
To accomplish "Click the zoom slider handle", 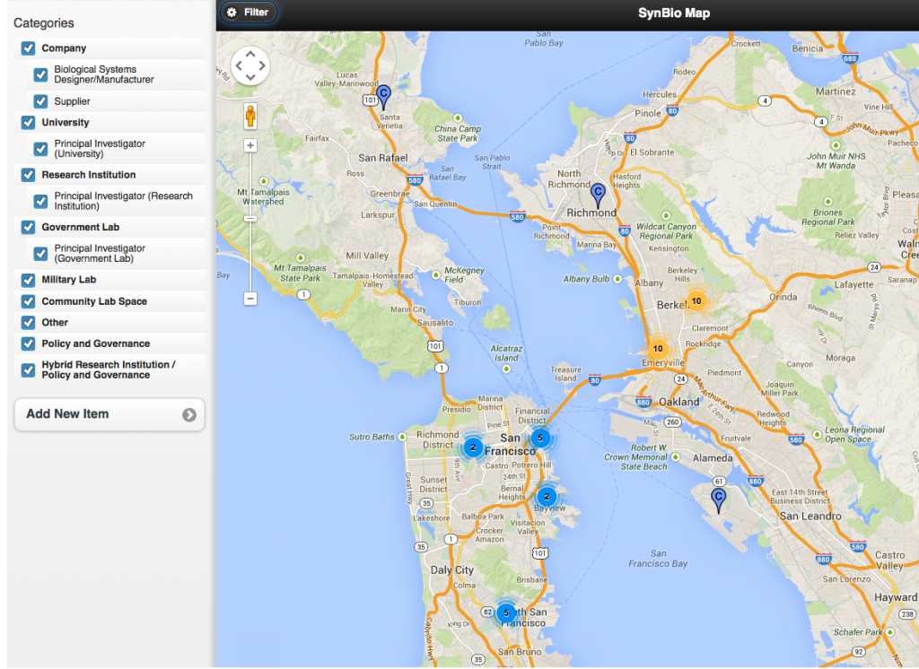I will point(250,219).
